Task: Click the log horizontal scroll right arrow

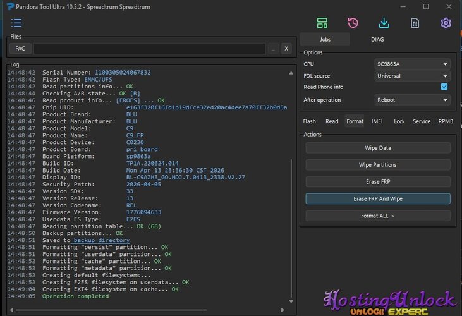Action: click(283, 310)
